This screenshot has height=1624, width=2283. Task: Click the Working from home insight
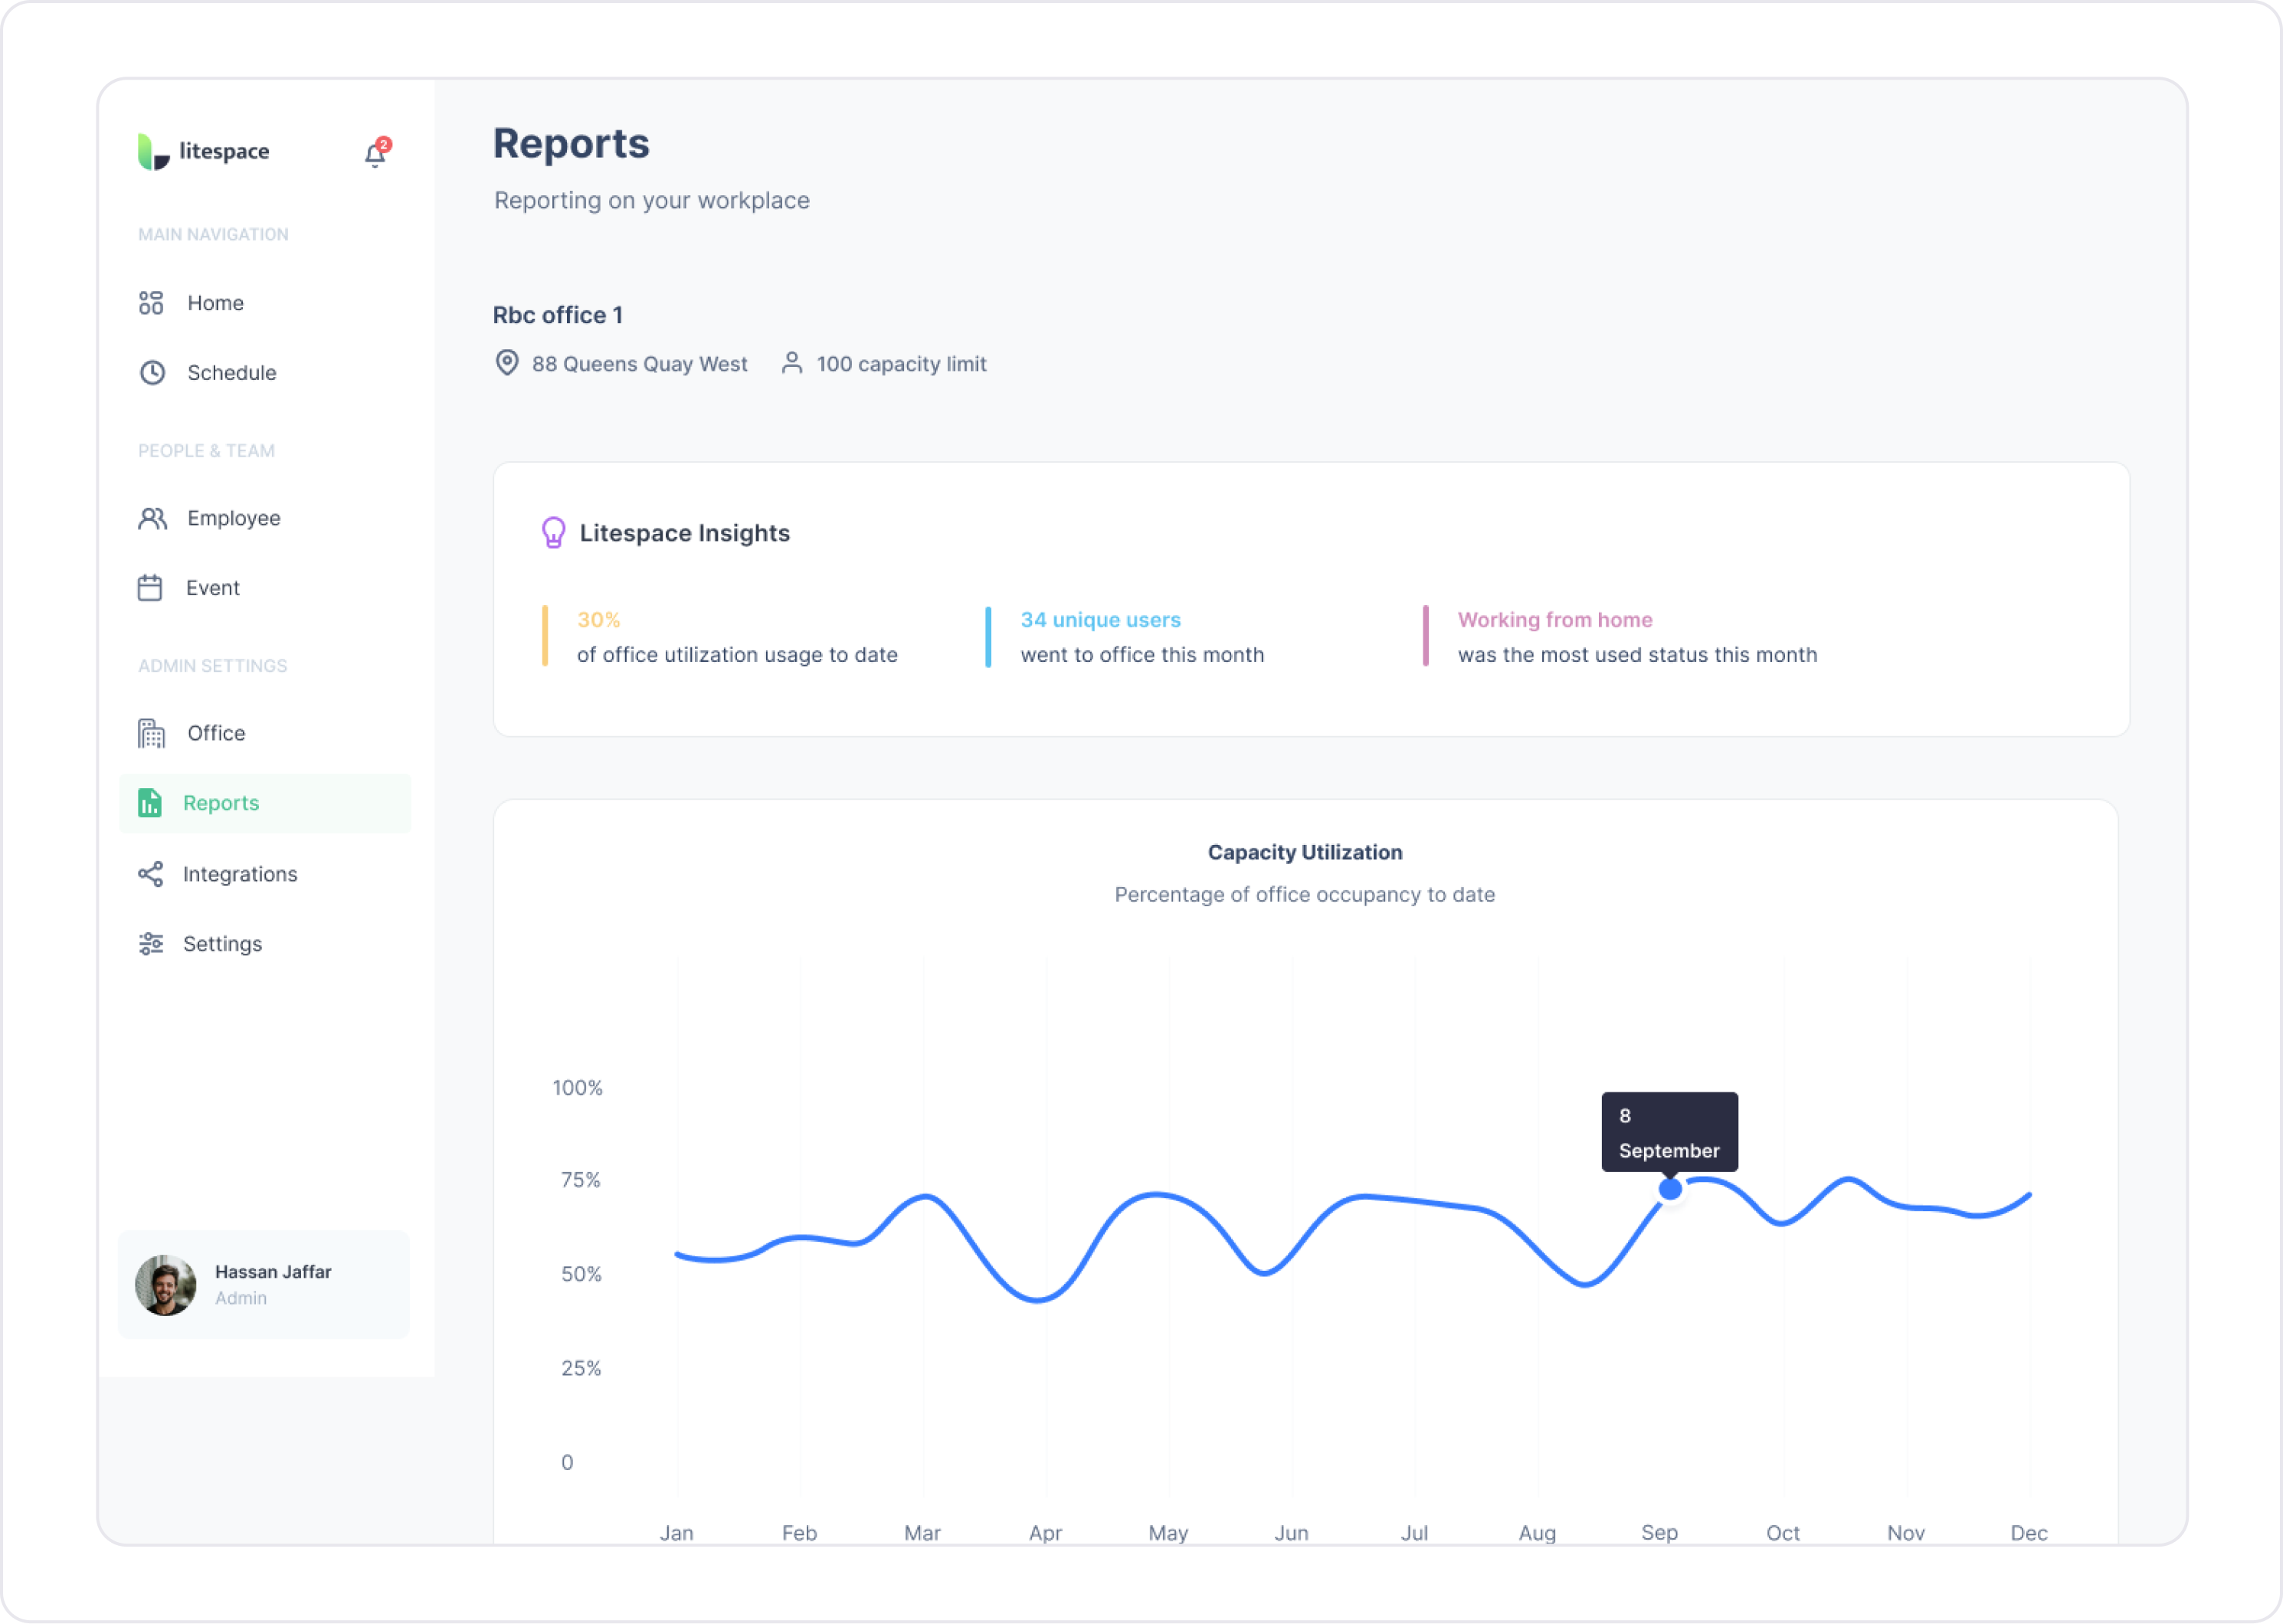pos(1554,620)
